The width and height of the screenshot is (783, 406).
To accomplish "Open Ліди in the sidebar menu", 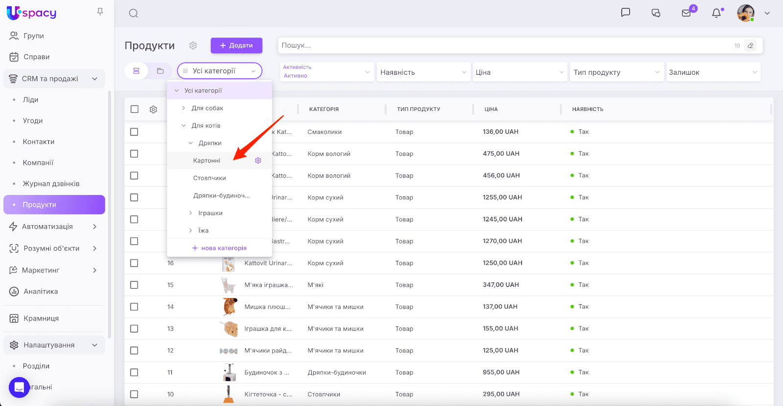I will [30, 100].
